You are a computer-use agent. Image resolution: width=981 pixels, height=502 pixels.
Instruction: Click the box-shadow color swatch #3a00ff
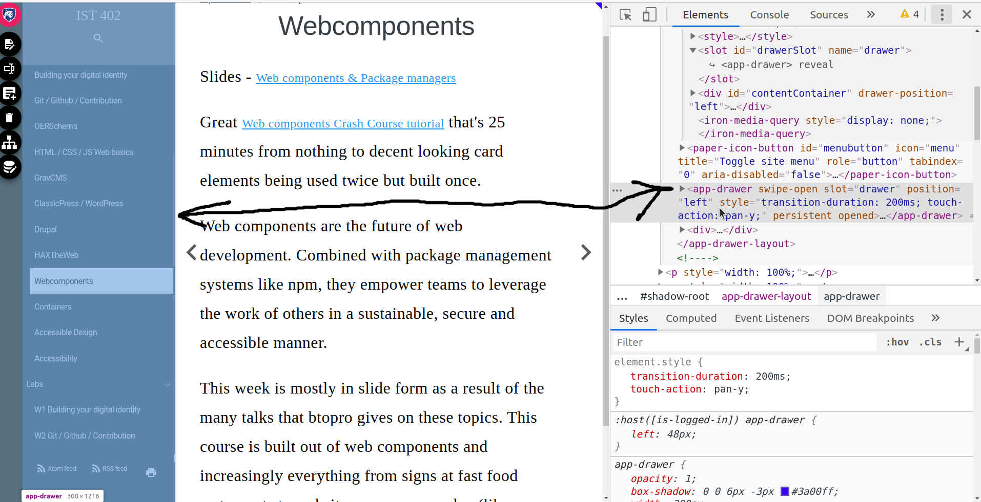click(785, 491)
